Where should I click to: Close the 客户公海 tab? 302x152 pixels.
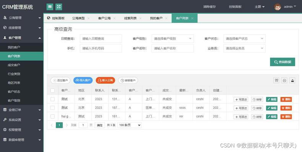tap(114, 18)
